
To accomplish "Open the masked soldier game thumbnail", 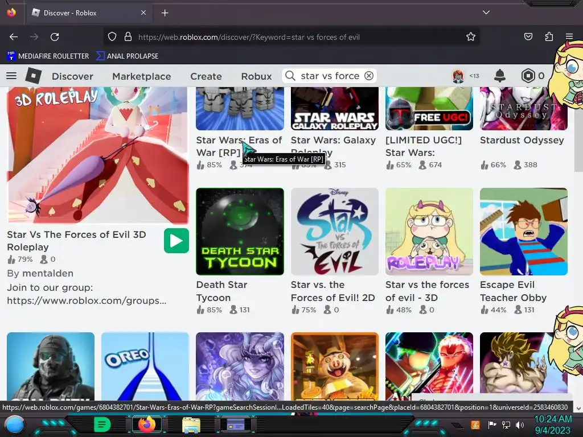I will click(51, 366).
